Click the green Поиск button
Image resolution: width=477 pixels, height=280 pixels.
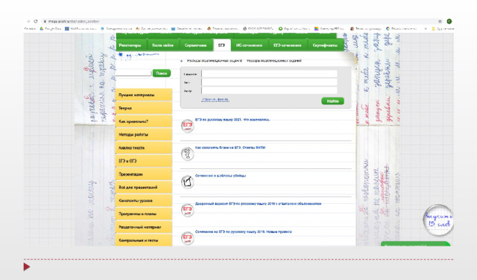[x=162, y=73]
